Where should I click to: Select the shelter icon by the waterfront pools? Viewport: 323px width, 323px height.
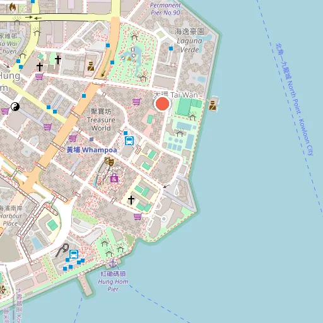(x=180, y=133)
